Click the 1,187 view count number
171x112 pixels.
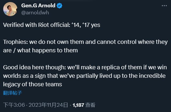pyautogui.click(x=79, y=105)
